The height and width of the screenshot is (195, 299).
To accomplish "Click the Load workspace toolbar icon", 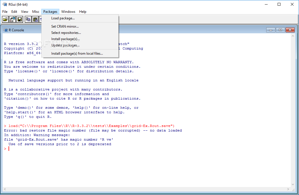I will point(13,19).
